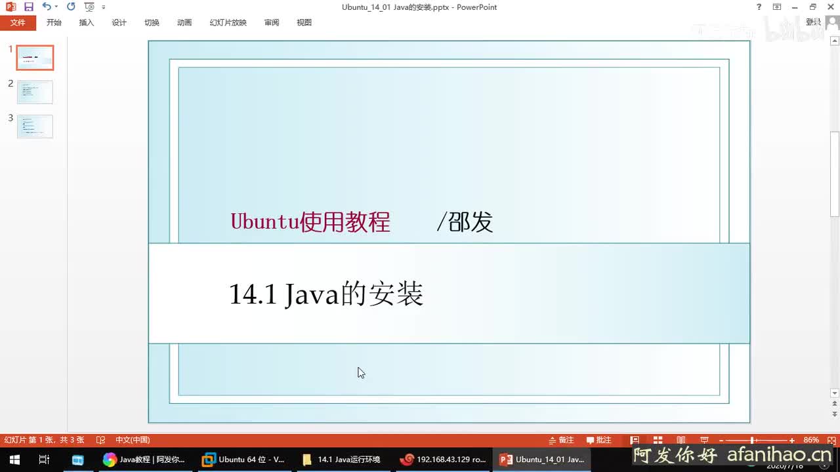Click the 'Ubuntu使用教程' title text on slide
This screenshot has height=472, width=840.
point(310,222)
